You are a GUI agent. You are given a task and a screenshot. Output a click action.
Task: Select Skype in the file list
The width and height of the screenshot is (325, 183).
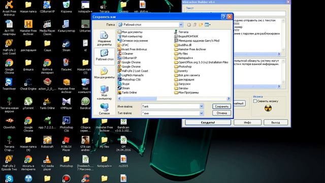click(x=123, y=84)
